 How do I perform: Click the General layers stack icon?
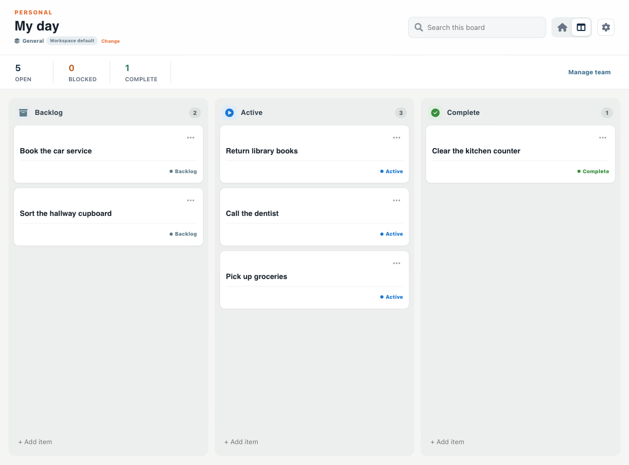pos(17,41)
